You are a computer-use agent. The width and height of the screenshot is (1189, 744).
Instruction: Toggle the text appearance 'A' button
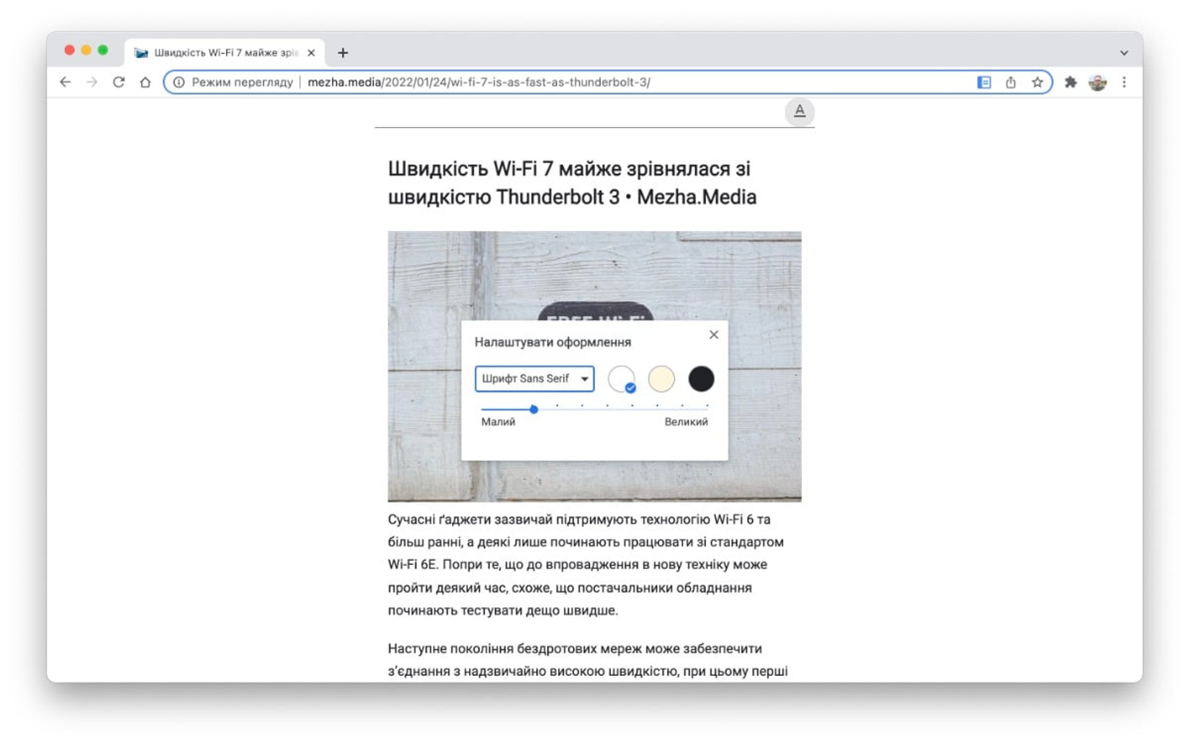tap(799, 111)
